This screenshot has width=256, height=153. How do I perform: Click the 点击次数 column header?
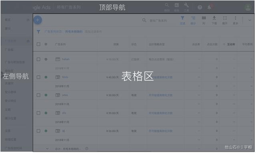[x=212, y=44]
